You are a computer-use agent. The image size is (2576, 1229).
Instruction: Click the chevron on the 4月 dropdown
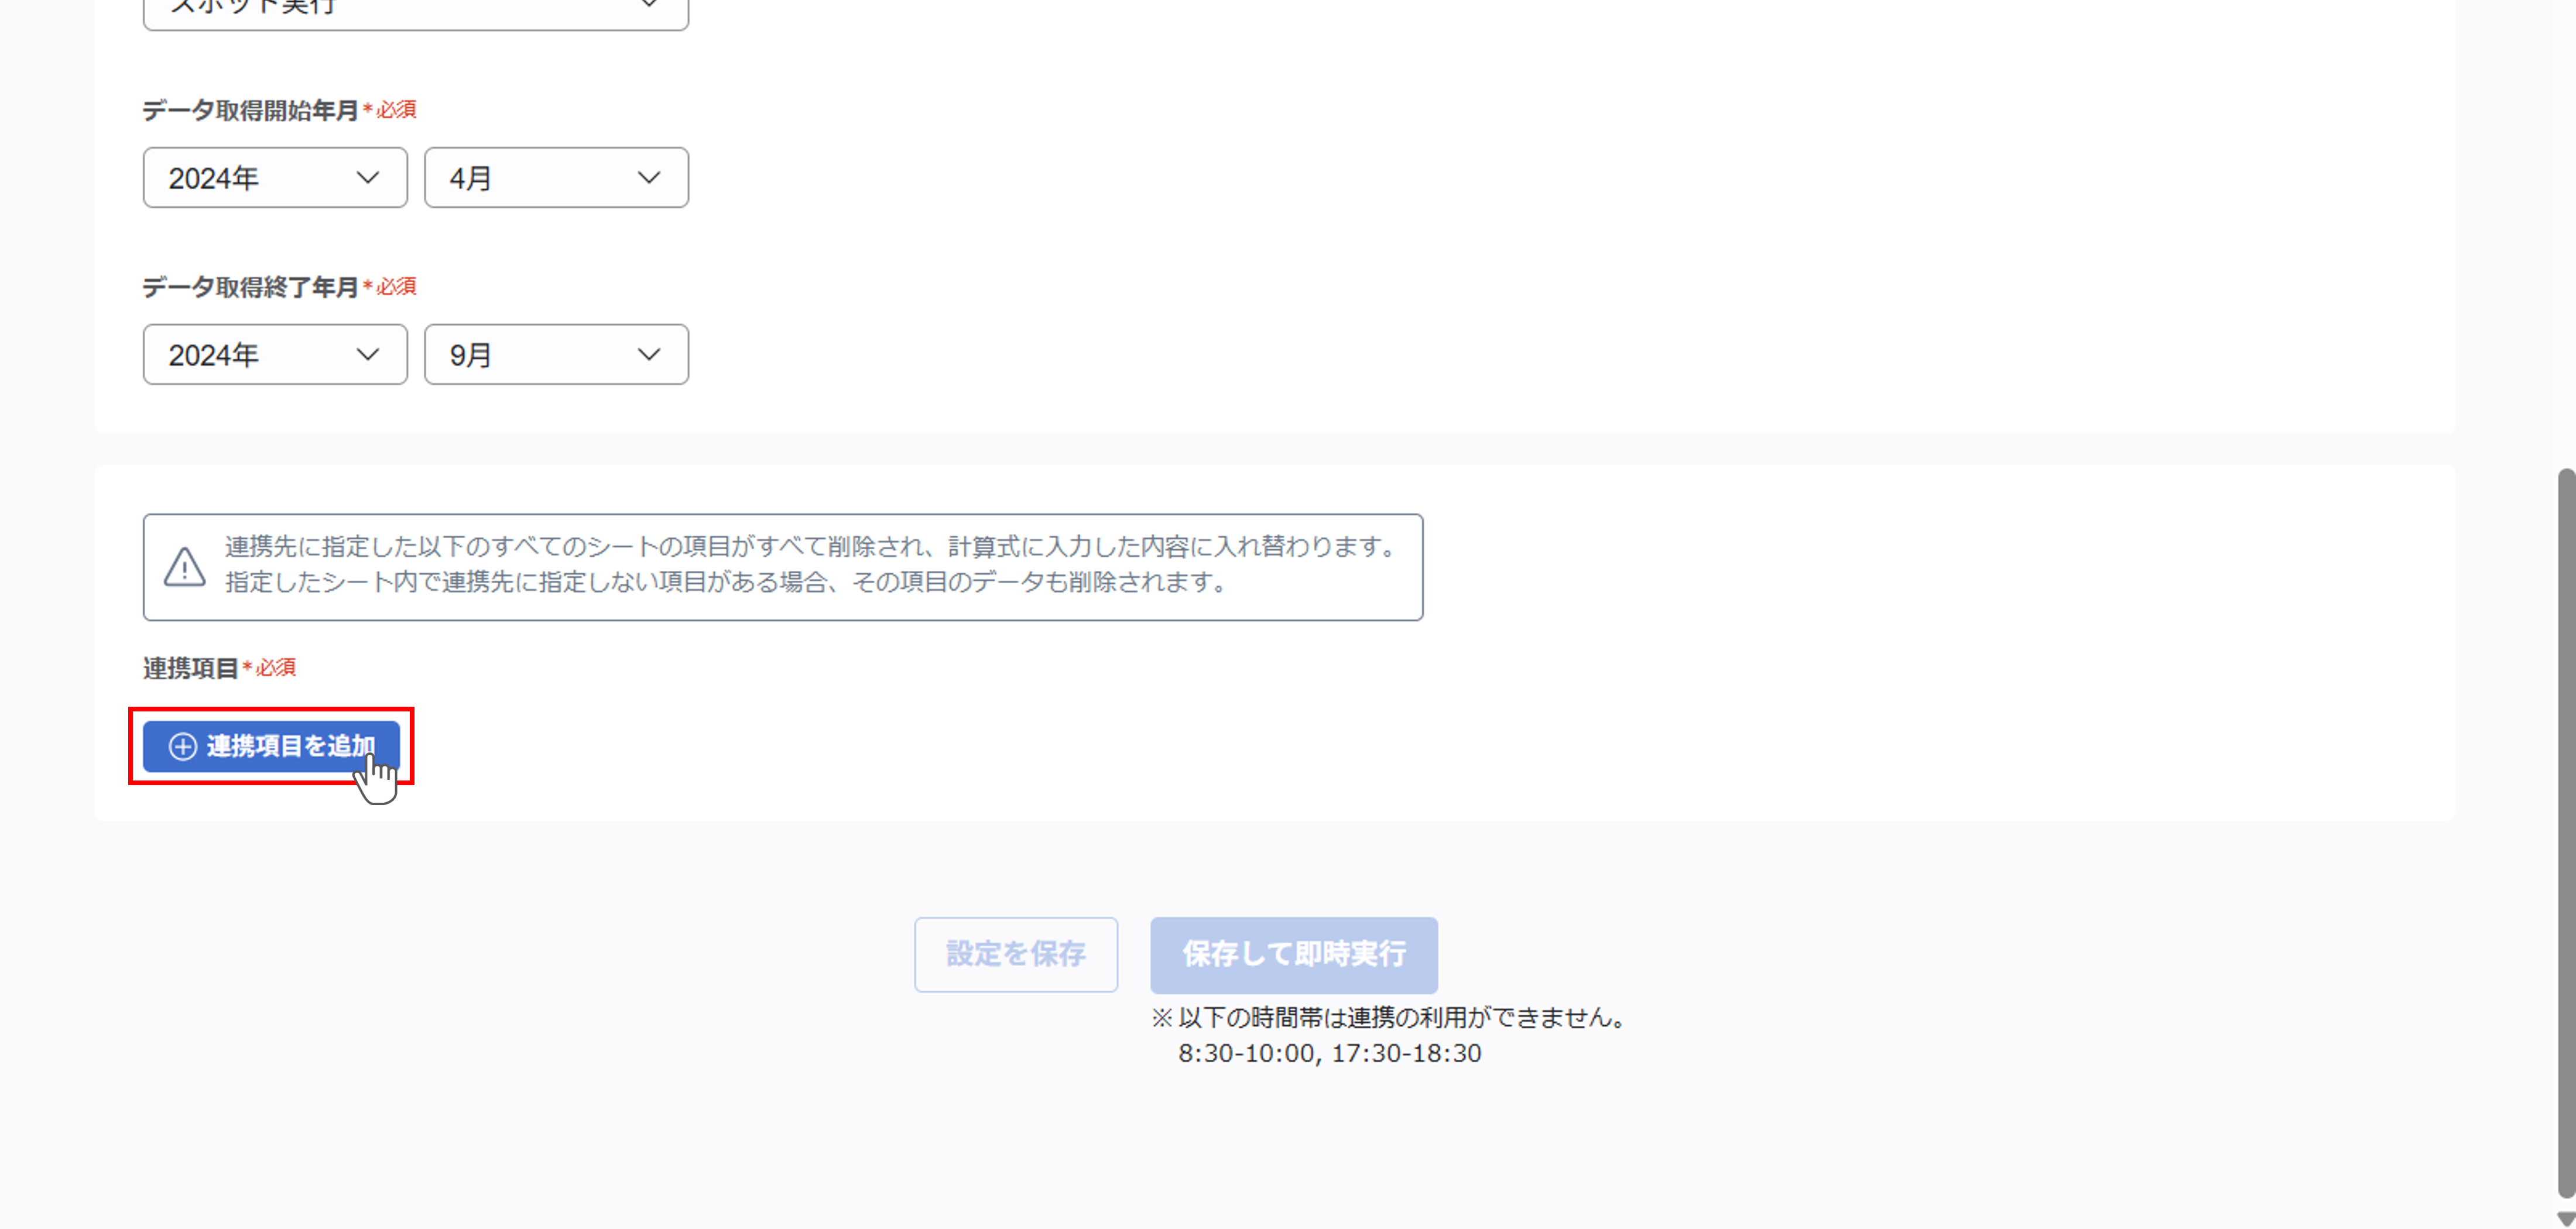pos(648,177)
